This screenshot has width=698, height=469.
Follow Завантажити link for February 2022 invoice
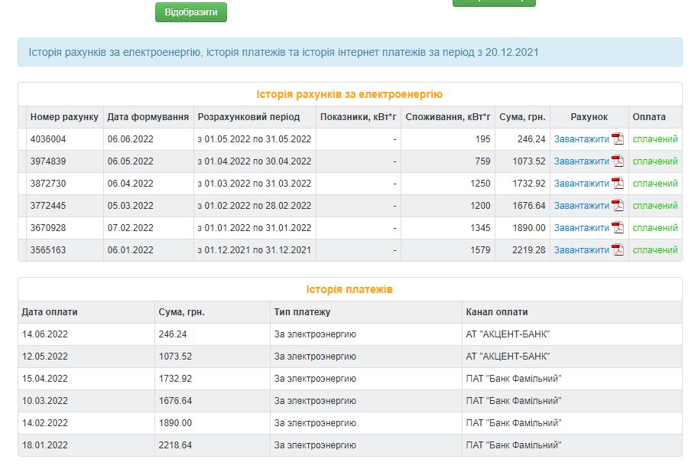(x=581, y=206)
